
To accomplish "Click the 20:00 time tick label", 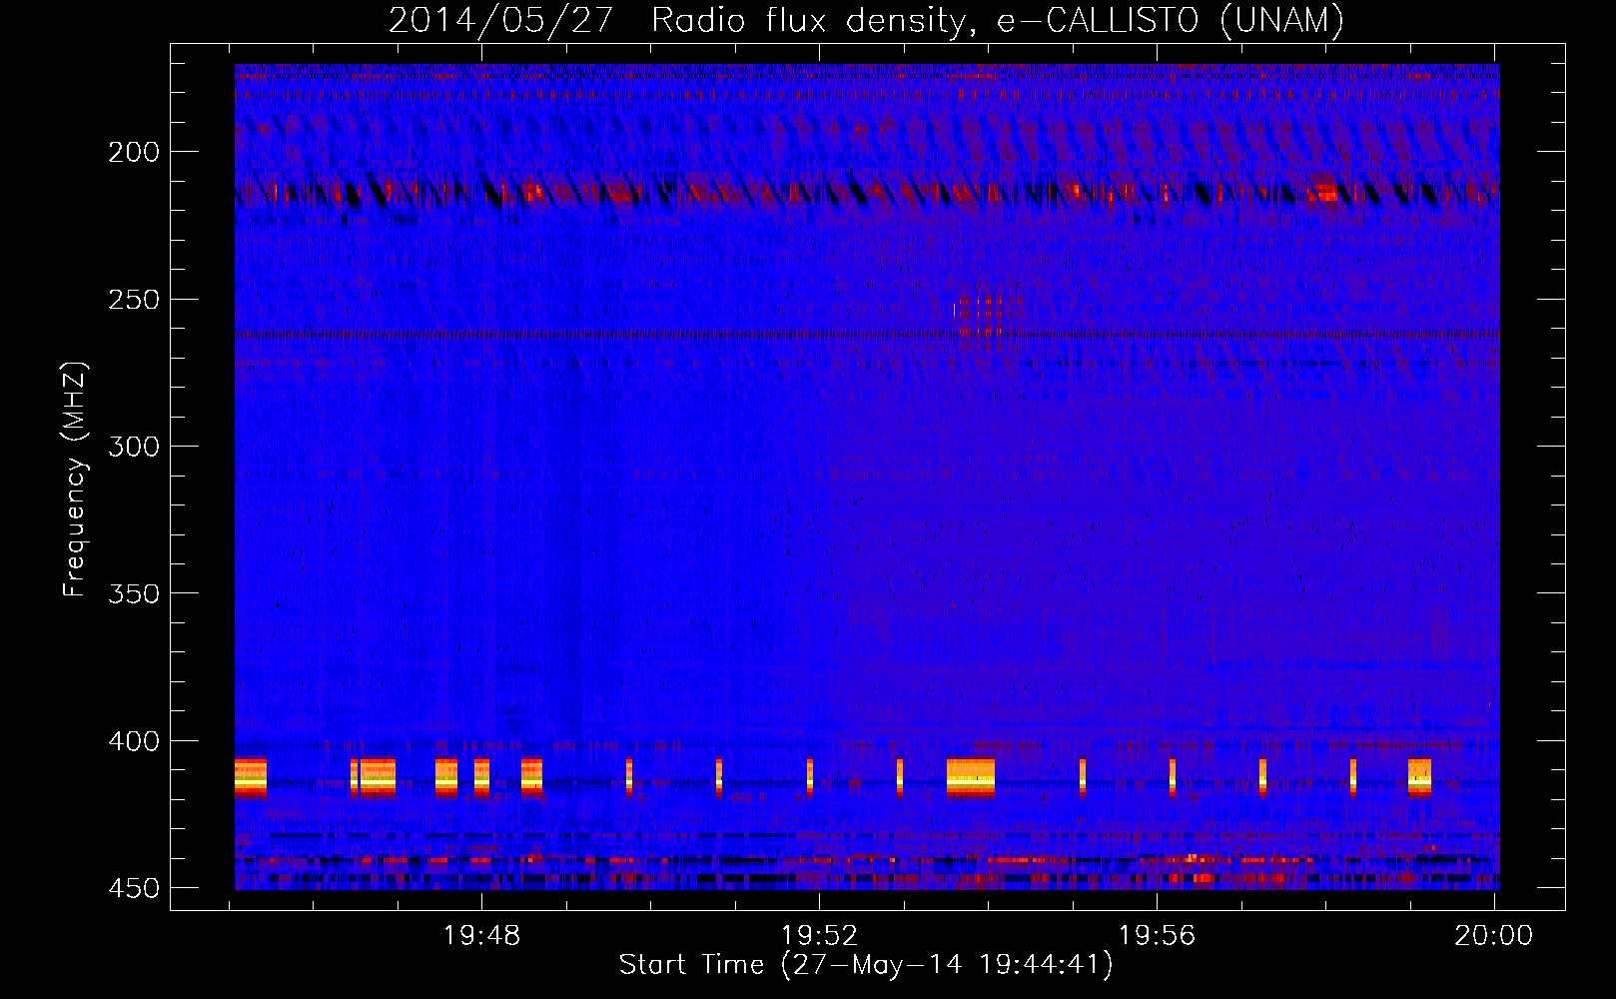I will point(1493,936).
